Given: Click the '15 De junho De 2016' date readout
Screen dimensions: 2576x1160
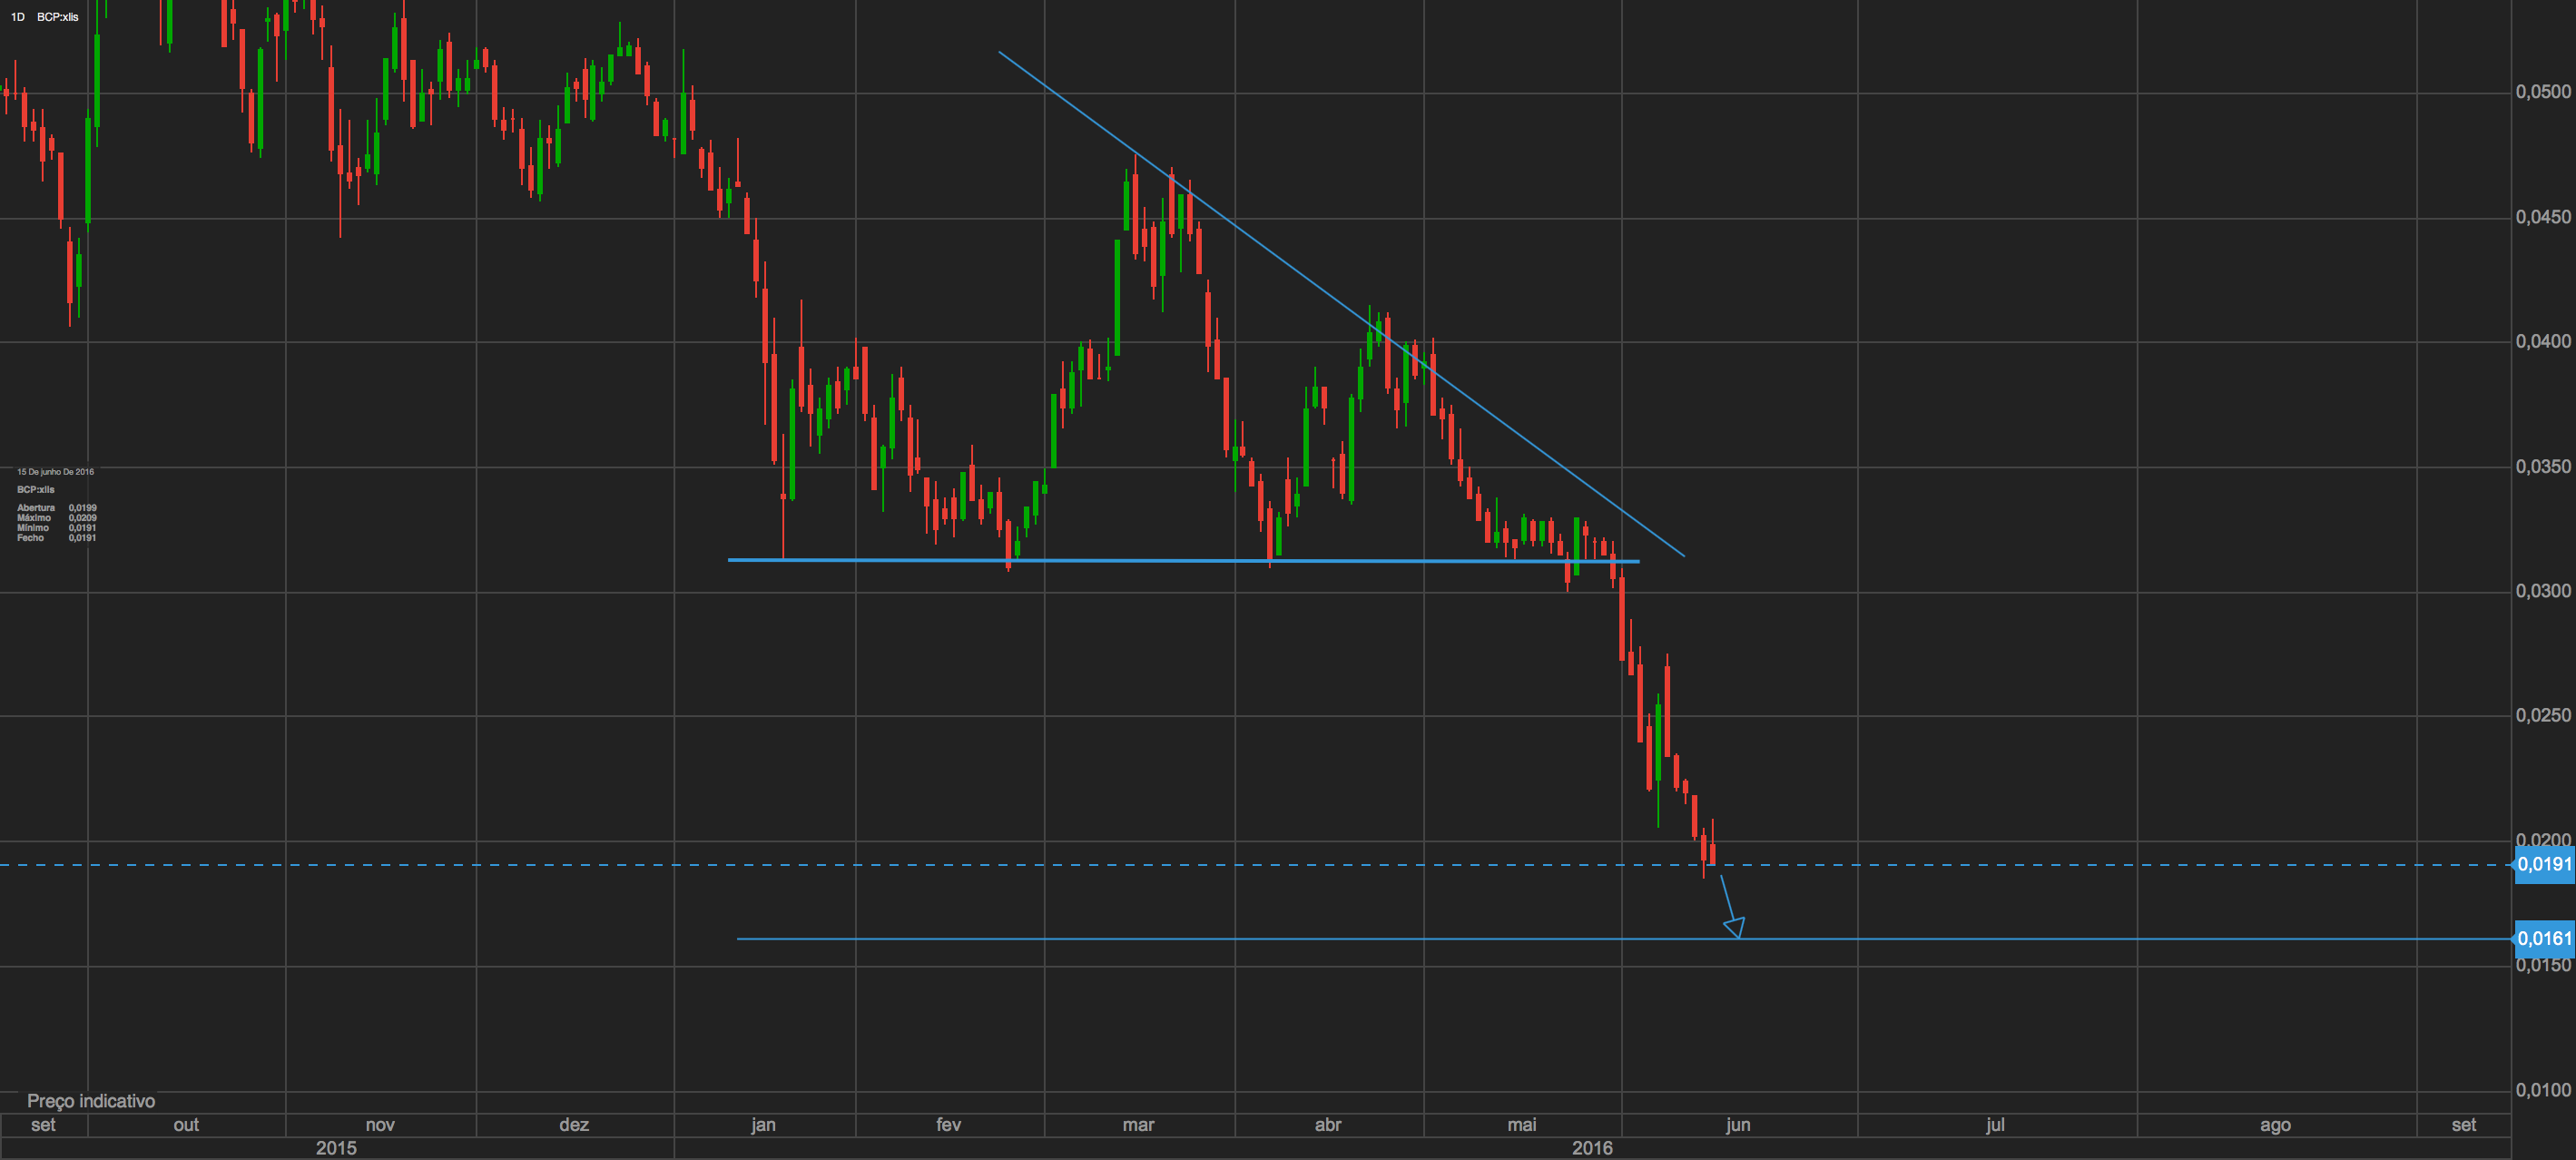Looking at the screenshot, I should 55,472.
